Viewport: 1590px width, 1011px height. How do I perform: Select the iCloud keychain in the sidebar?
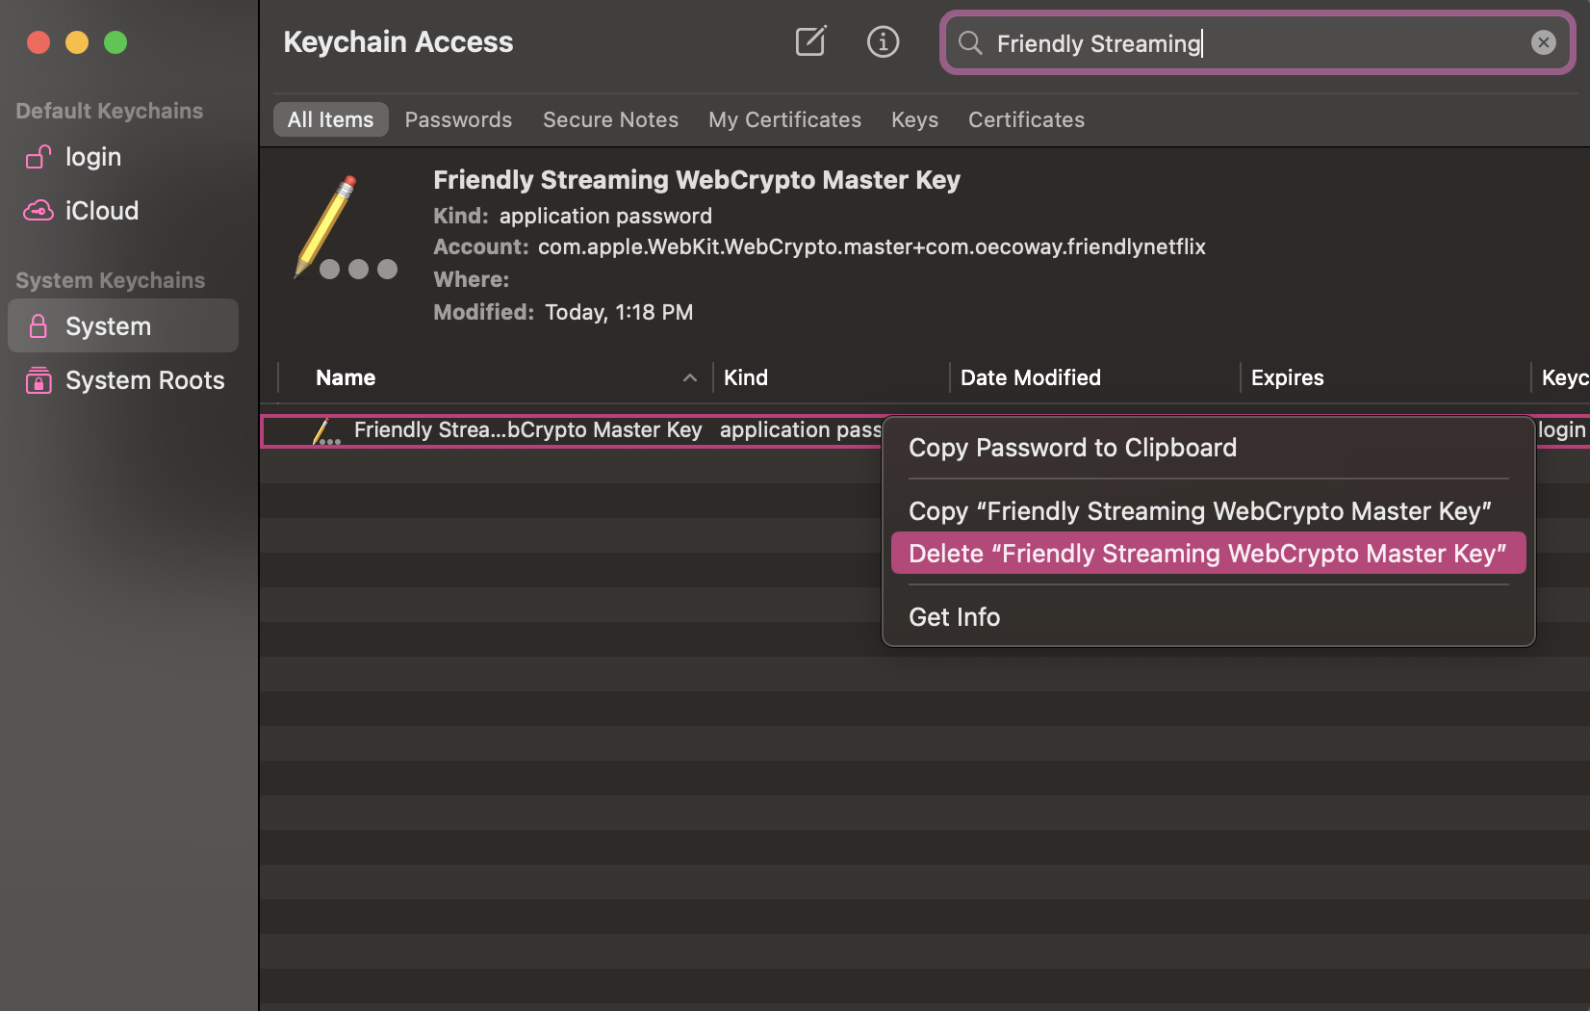click(x=123, y=211)
